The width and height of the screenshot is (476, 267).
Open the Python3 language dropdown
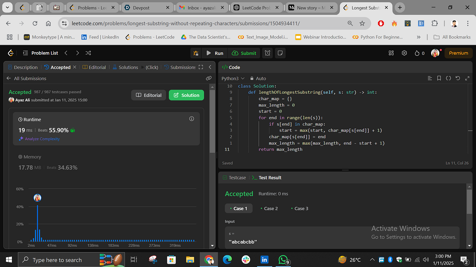(232, 78)
